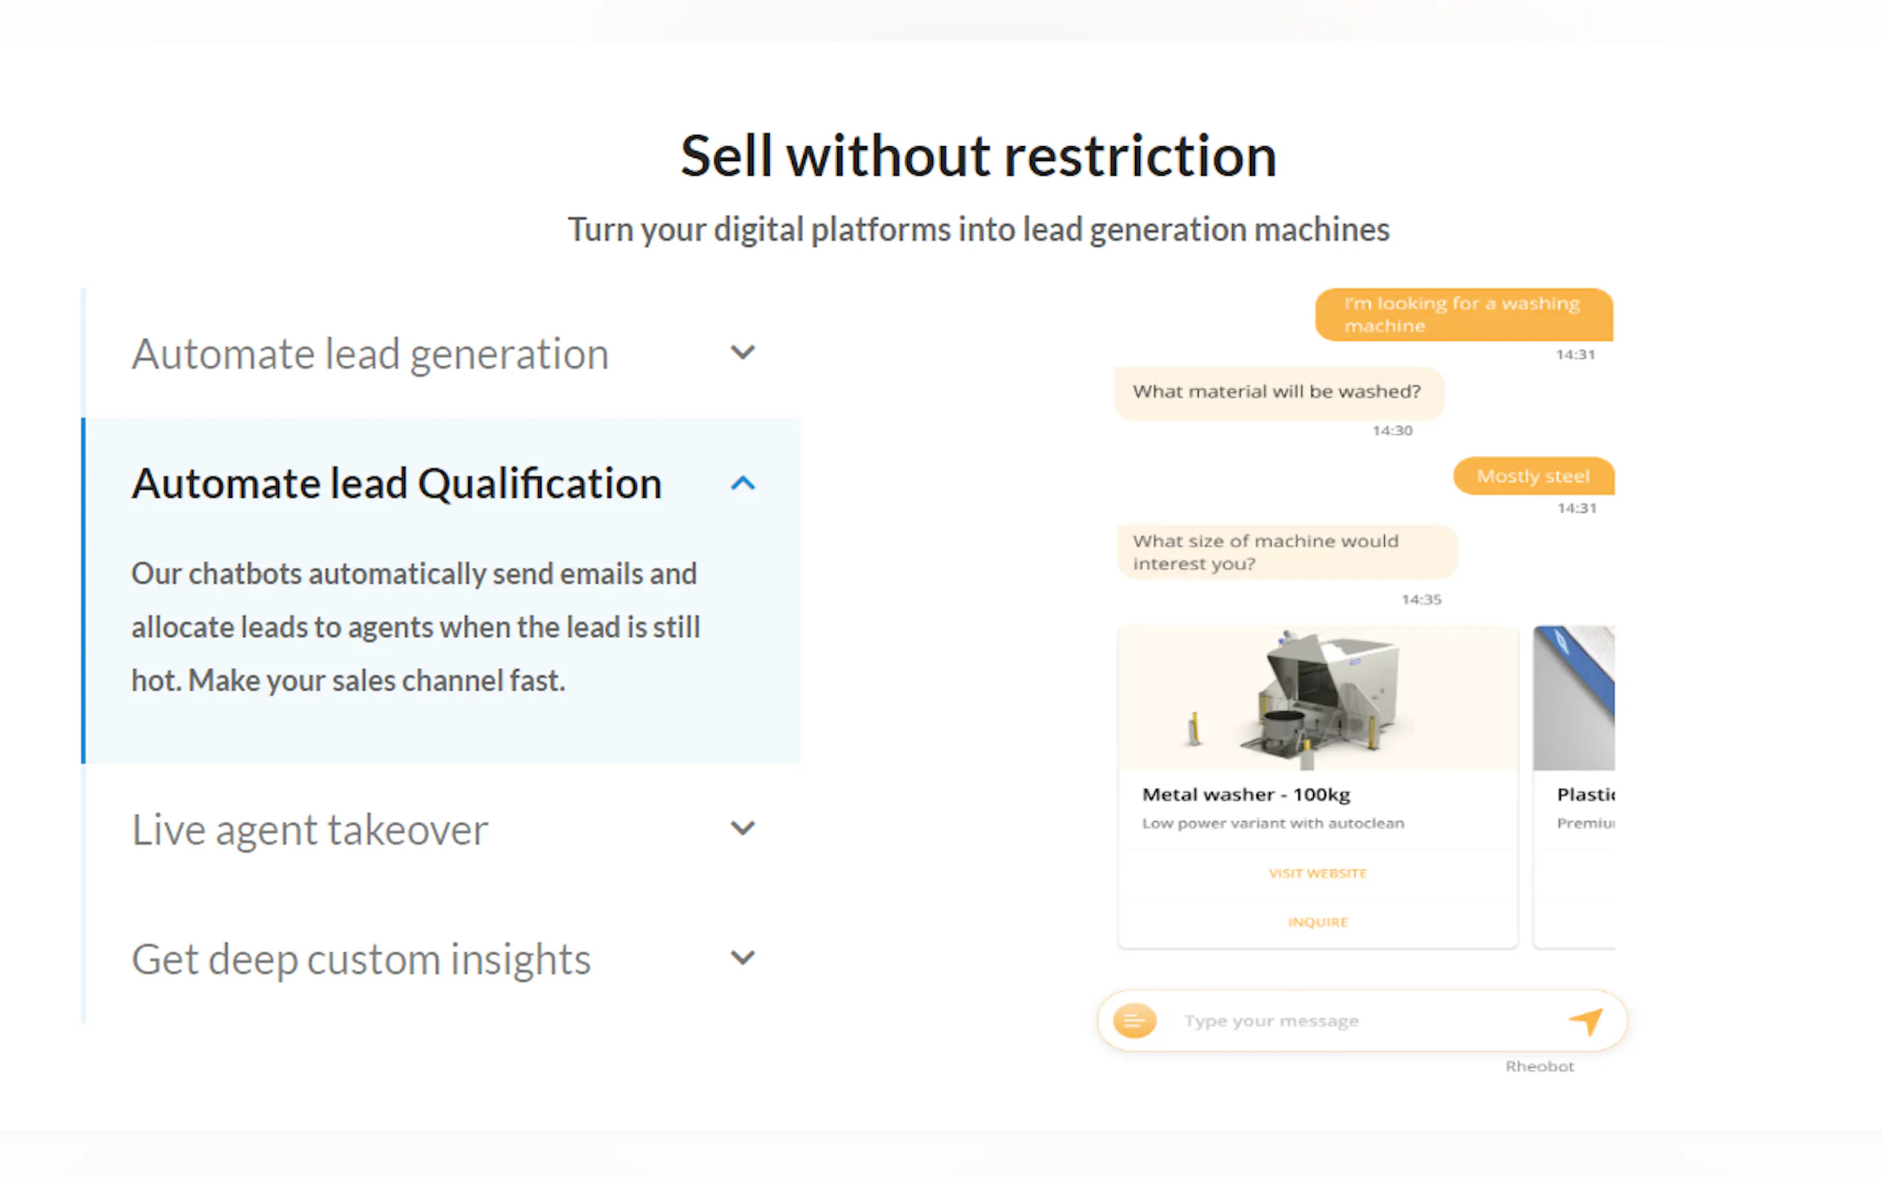
Task: Focus the Type your message field
Action: [1354, 1021]
